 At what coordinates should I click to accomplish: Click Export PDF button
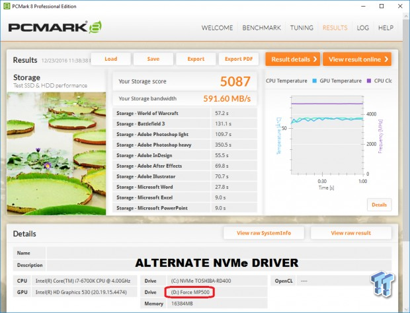click(x=239, y=59)
